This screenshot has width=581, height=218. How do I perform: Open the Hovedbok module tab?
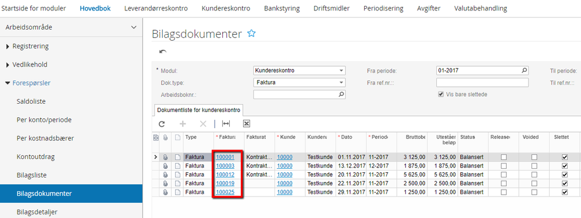click(x=95, y=8)
